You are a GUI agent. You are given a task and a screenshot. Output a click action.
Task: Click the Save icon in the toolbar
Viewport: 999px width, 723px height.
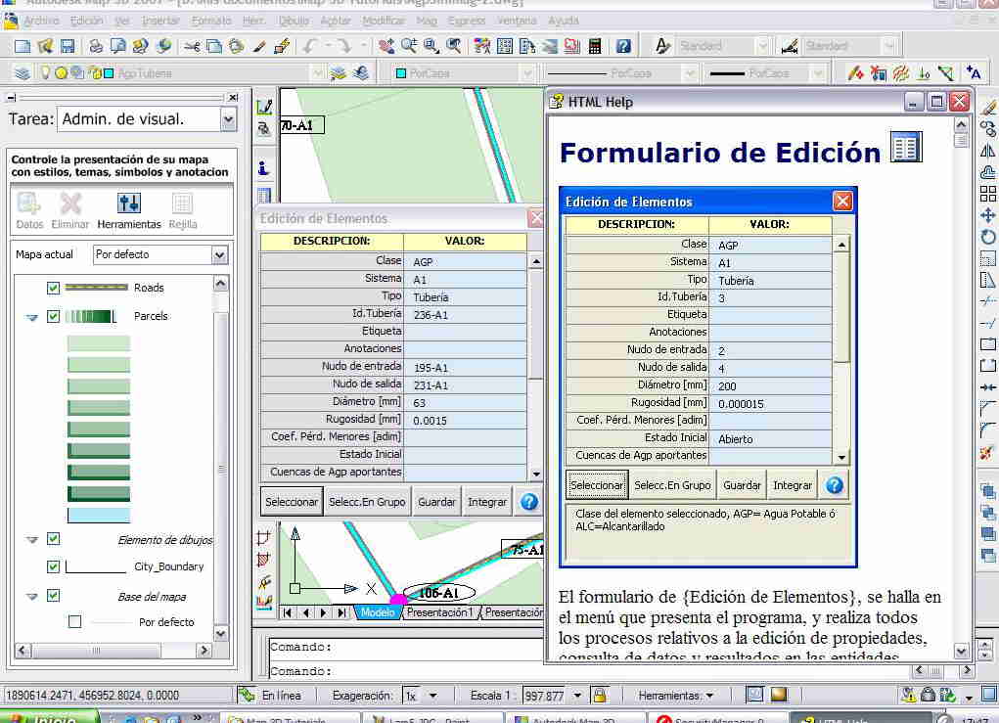pos(68,46)
